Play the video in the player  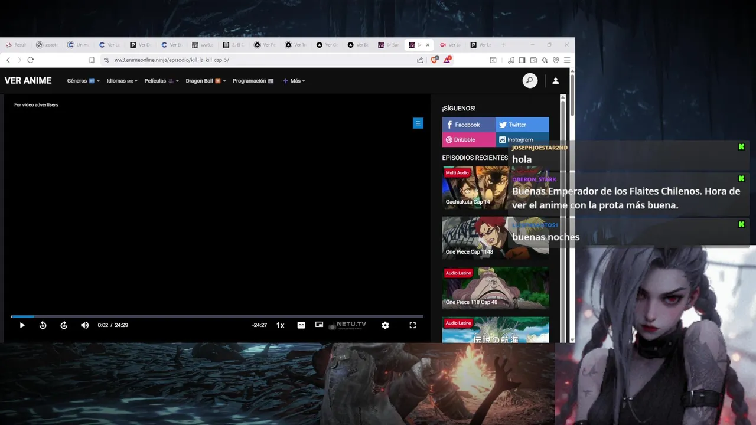pos(22,325)
